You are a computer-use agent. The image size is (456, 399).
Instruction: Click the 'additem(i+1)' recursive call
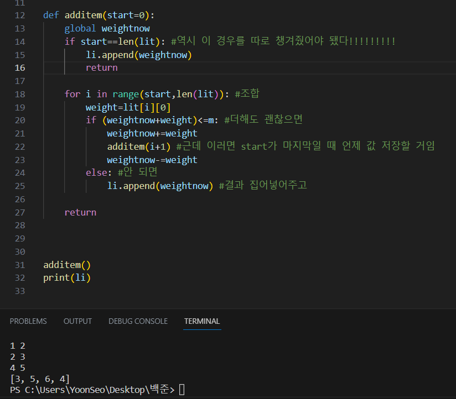coord(139,146)
